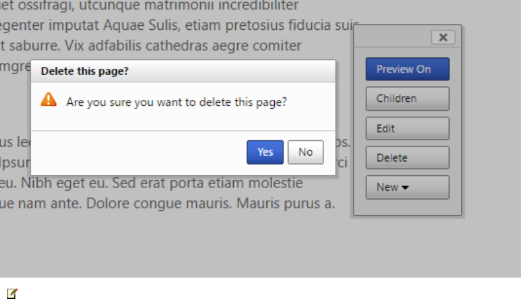Close the floating page toolbar panel
This screenshot has width=521, height=299.
(442, 38)
